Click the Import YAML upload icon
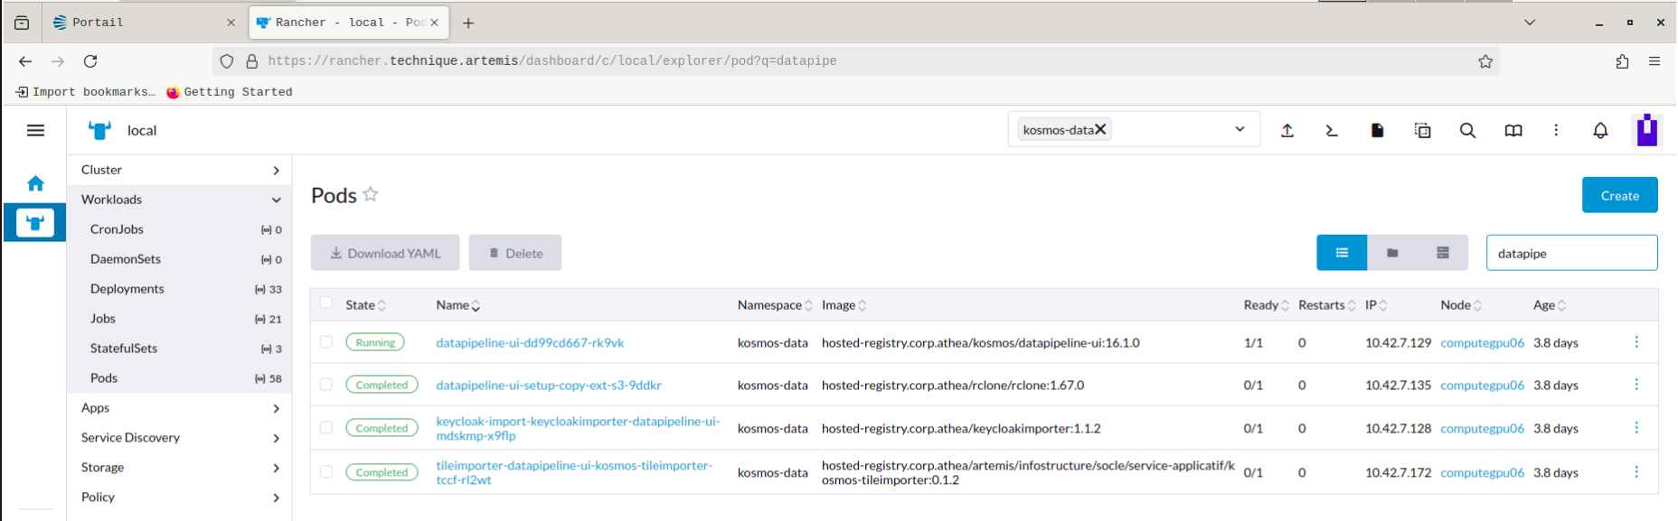The width and height of the screenshot is (1678, 521). click(x=1287, y=131)
